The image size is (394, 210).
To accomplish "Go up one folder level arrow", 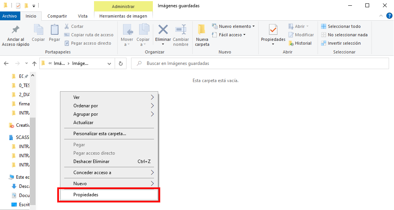I will point(34,63).
